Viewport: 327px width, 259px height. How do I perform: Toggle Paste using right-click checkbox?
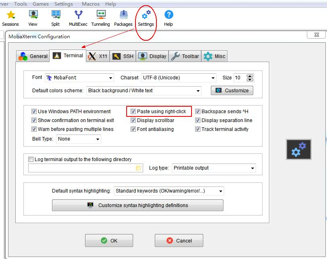[x=133, y=112]
